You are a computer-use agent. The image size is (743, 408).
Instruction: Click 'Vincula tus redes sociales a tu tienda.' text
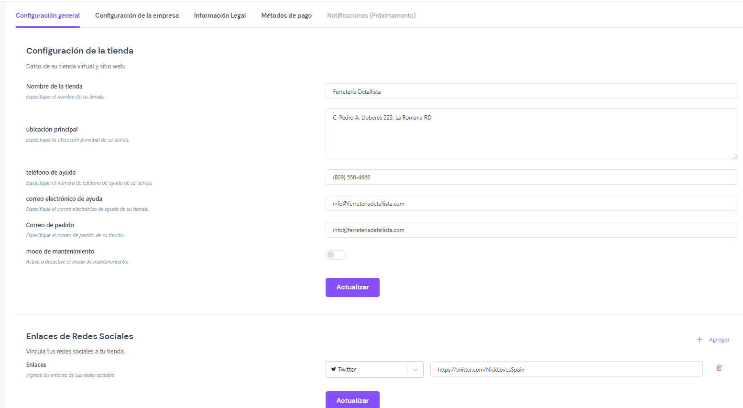[76, 351]
